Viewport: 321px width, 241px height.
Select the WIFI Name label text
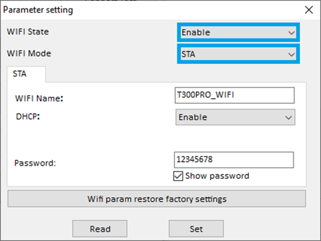[40, 99]
